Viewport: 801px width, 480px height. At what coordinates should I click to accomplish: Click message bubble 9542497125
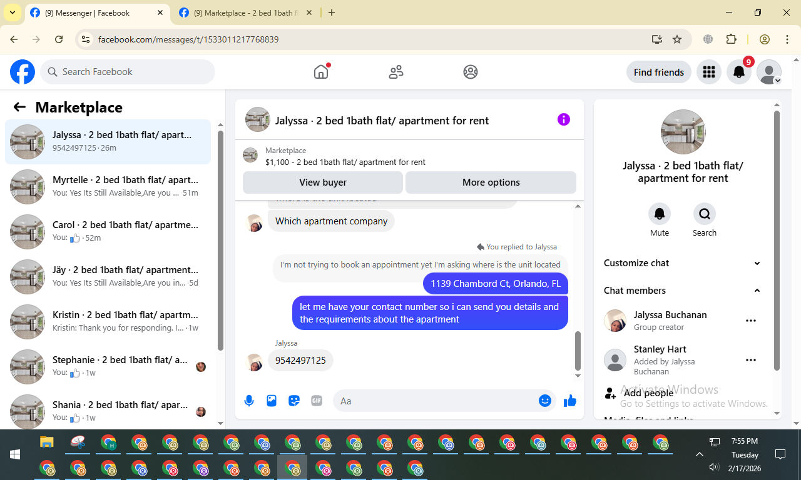[x=300, y=361]
